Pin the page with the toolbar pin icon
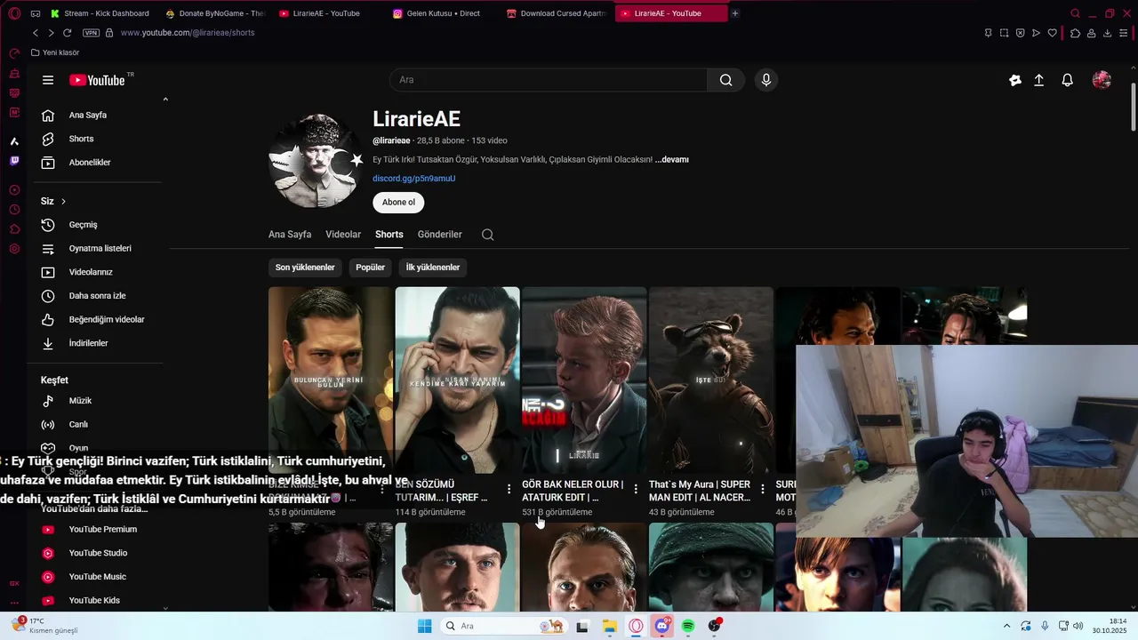Screen dimensions: 1138x640 [x=988, y=33]
